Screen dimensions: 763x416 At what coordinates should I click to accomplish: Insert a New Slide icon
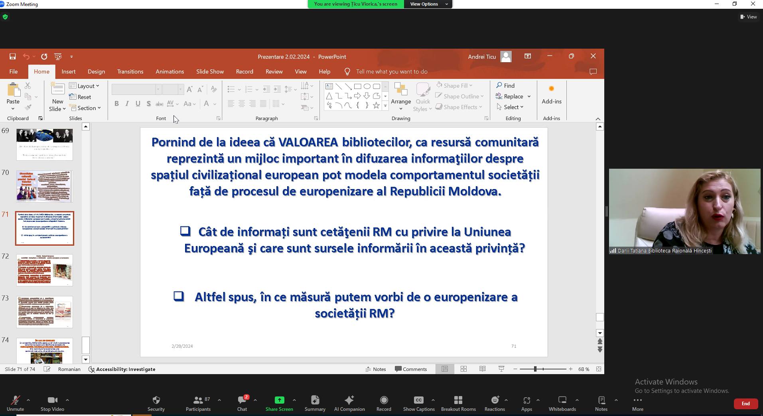pyautogui.click(x=57, y=89)
